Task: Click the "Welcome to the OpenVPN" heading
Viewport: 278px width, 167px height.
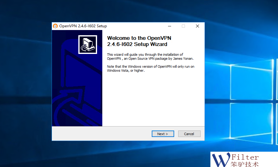Action: [139, 38]
